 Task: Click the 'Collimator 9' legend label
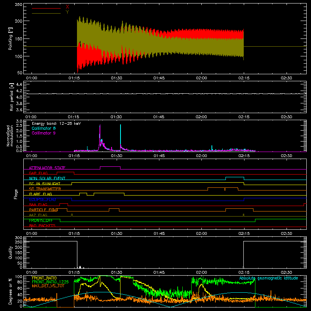pyautogui.click(x=44, y=133)
